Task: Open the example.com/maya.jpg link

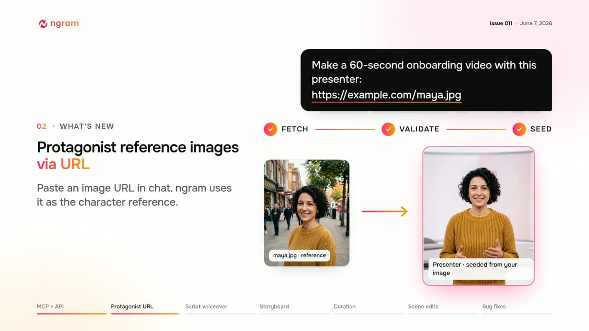Action: [x=387, y=95]
